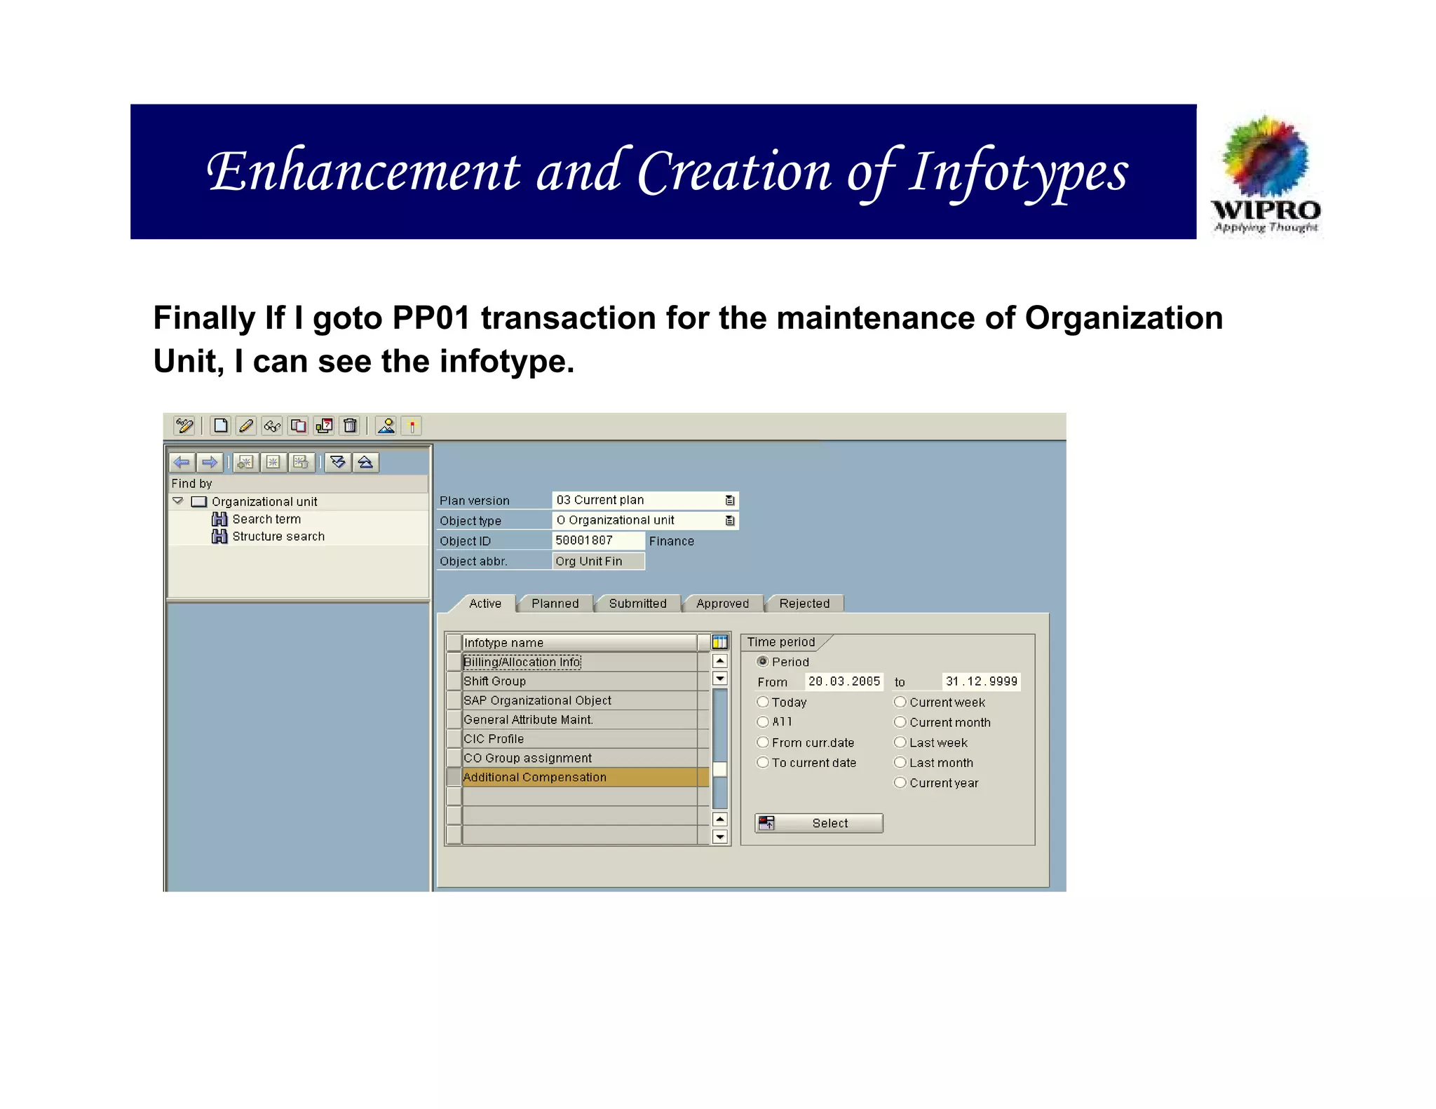Choose the Last week time period

[x=900, y=742]
